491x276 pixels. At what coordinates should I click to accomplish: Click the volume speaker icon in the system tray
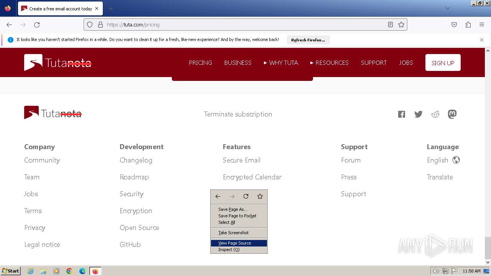pyautogui.click(x=436, y=271)
